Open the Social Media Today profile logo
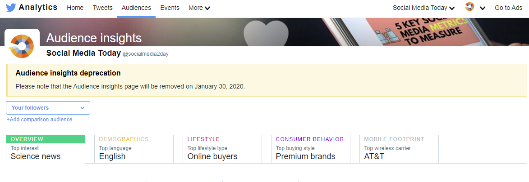This screenshot has height=182, width=529. point(22,45)
